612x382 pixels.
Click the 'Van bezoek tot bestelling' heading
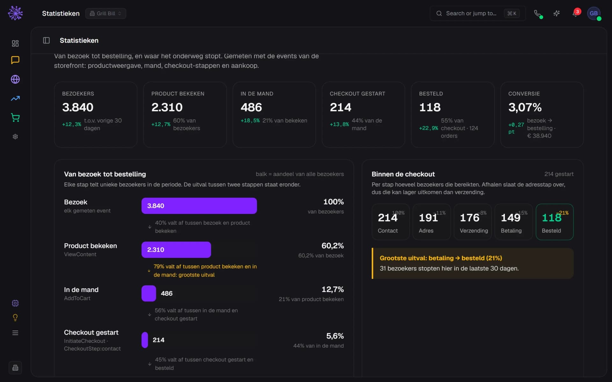105,174
